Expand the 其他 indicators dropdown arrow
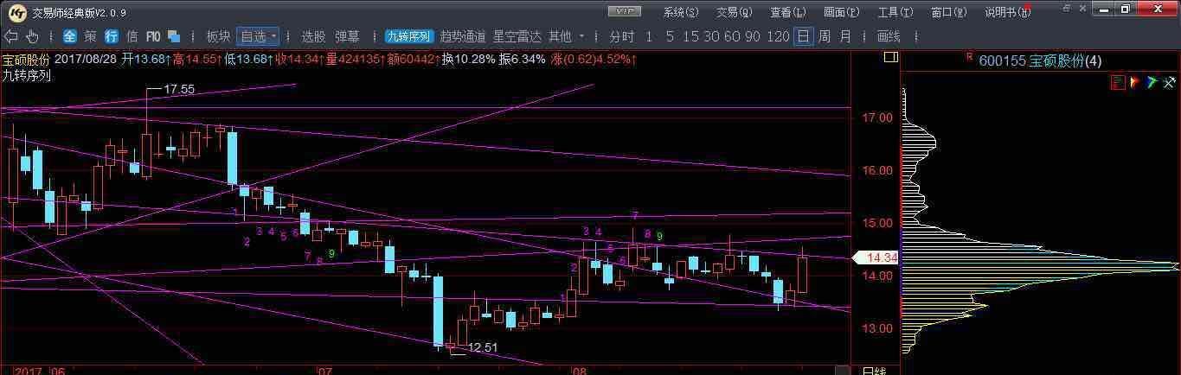Screen dimensions: 1181x375 tap(582, 37)
